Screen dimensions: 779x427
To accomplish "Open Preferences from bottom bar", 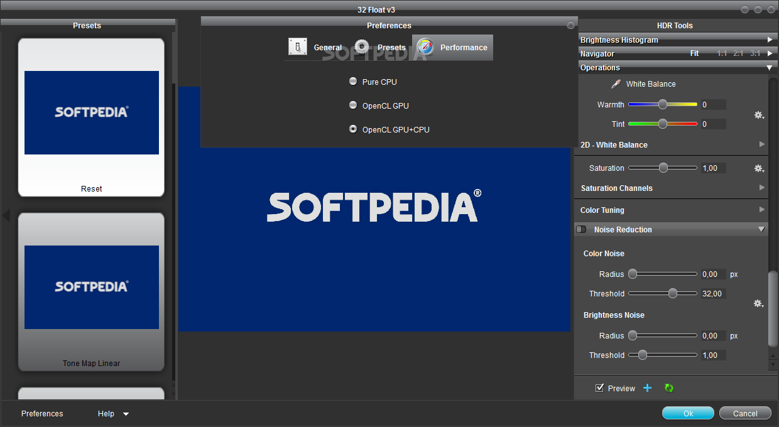I will (42, 414).
